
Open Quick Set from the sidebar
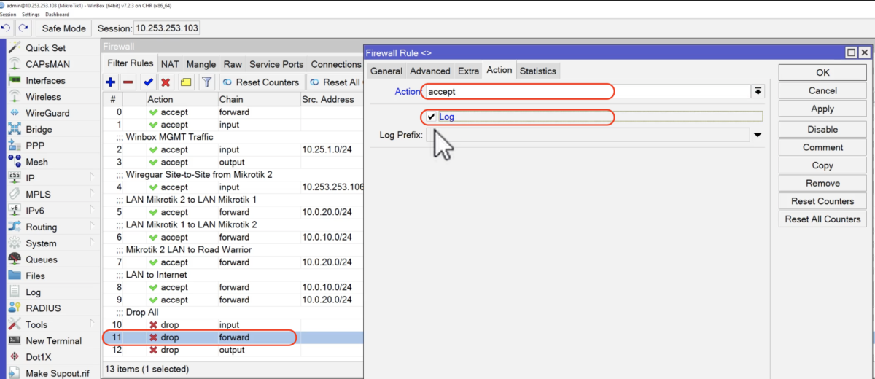45,48
